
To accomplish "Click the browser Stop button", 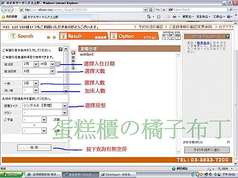I will tap(164, 10).
